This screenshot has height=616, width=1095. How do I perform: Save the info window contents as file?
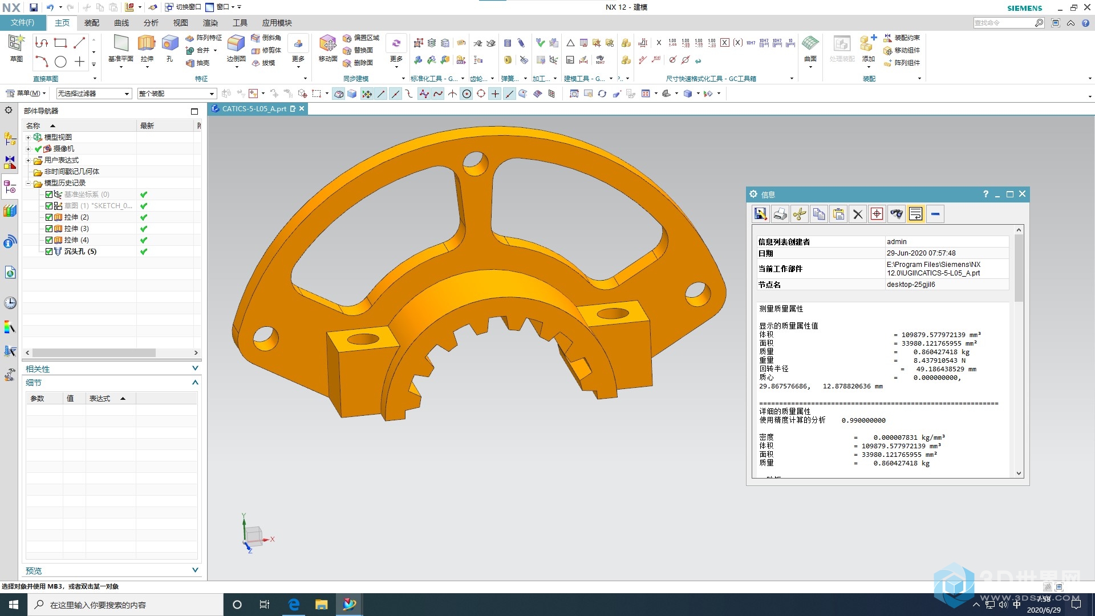[x=760, y=214]
